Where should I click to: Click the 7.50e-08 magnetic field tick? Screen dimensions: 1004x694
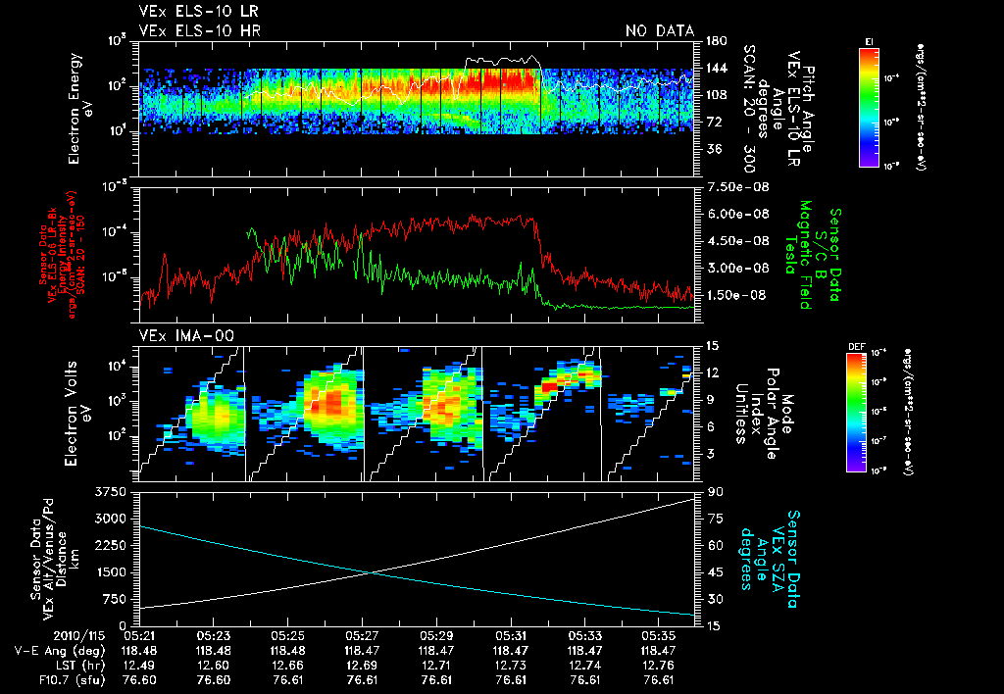pyautogui.click(x=738, y=187)
